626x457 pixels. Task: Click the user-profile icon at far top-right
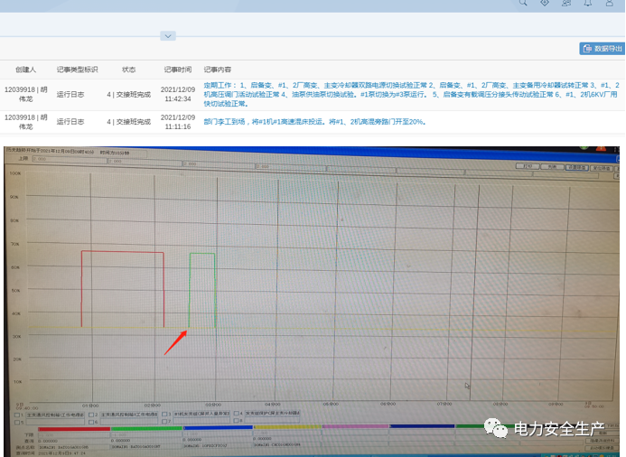tap(608, 4)
